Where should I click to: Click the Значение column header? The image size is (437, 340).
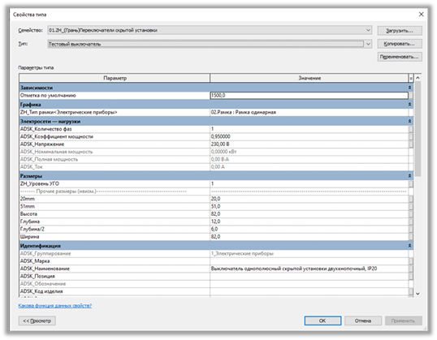point(309,78)
